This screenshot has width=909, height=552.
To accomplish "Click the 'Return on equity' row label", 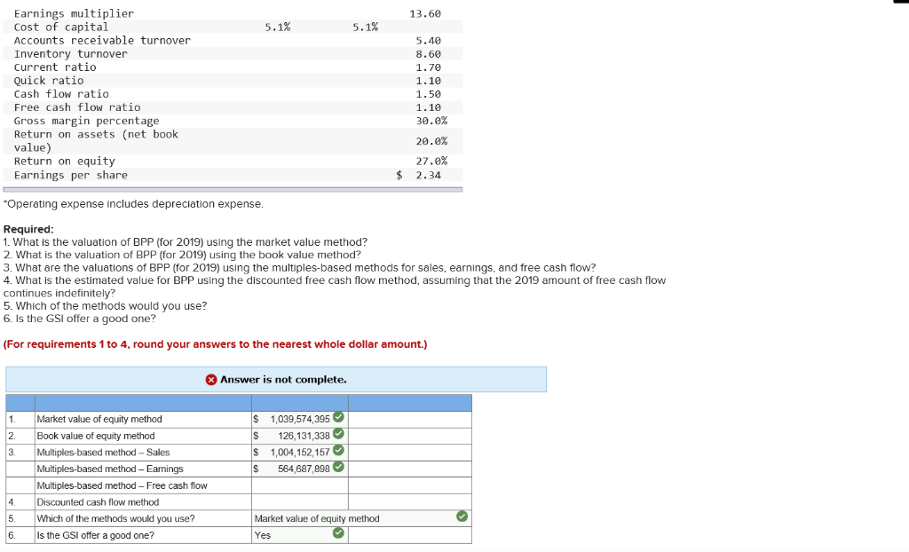I will click(x=64, y=162).
